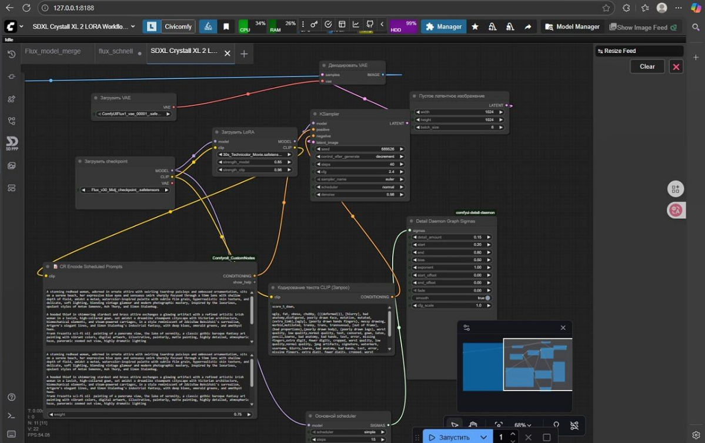Viewport: 705px width, 443px height.
Task: Open the SD PPP sidebar panel
Action: (12, 143)
